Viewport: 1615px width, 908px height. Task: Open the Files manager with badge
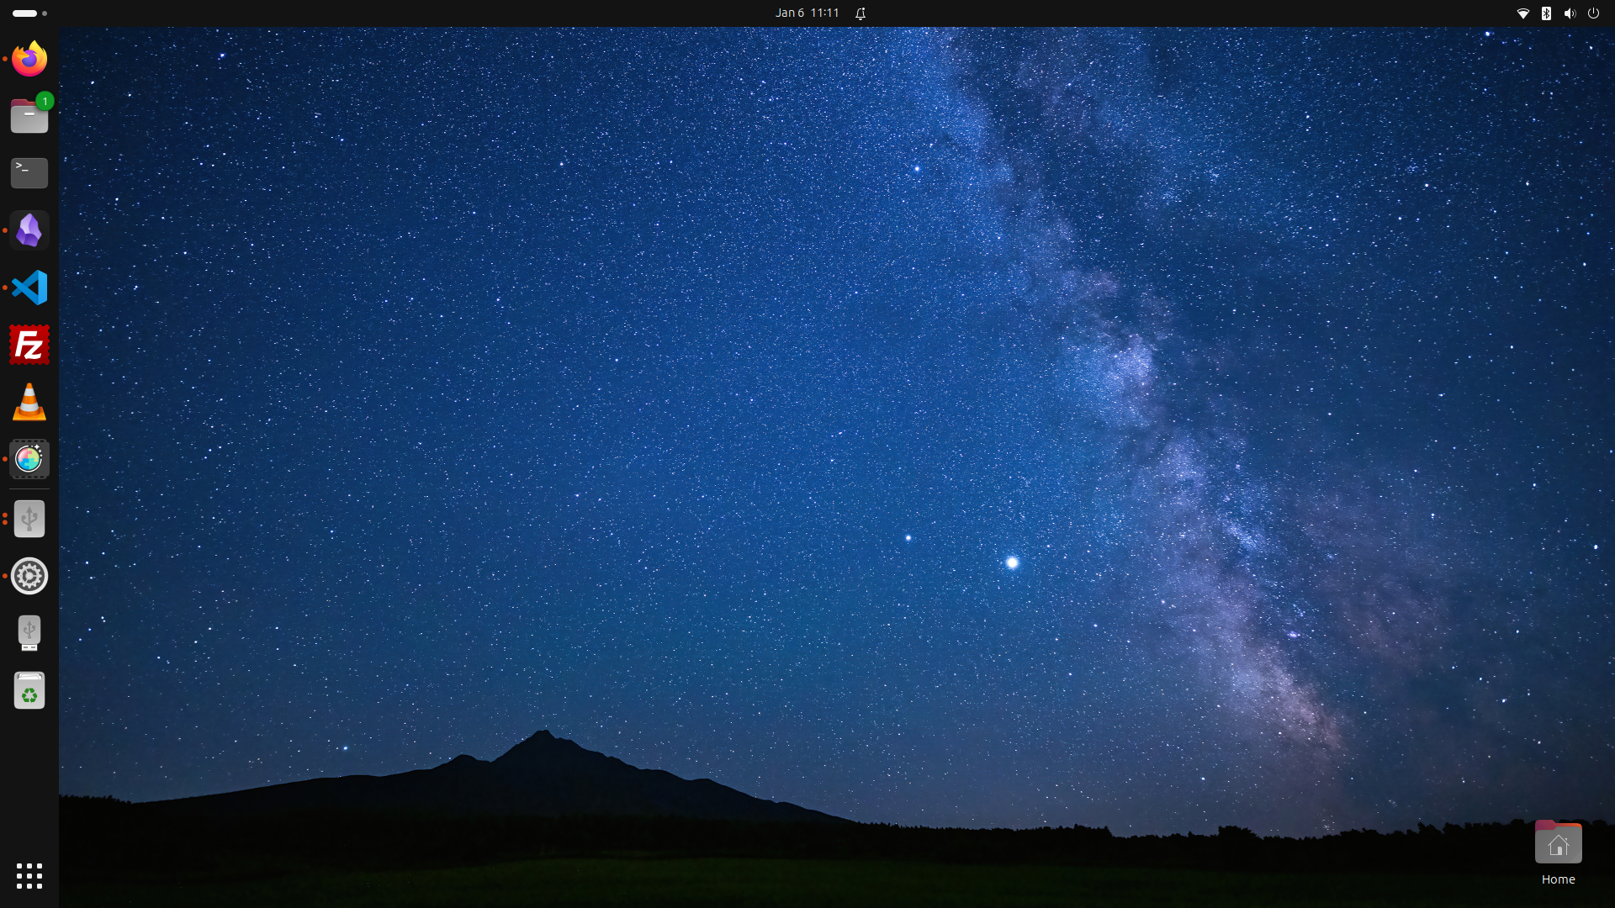[x=29, y=116]
